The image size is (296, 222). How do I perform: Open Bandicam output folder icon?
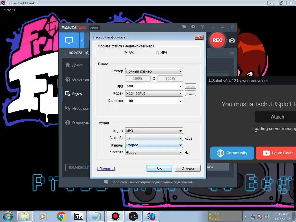tap(184, 27)
